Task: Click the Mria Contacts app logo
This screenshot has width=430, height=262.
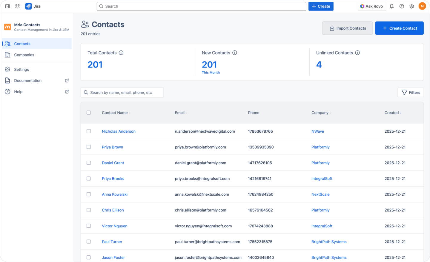Action: pyautogui.click(x=7, y=27)
